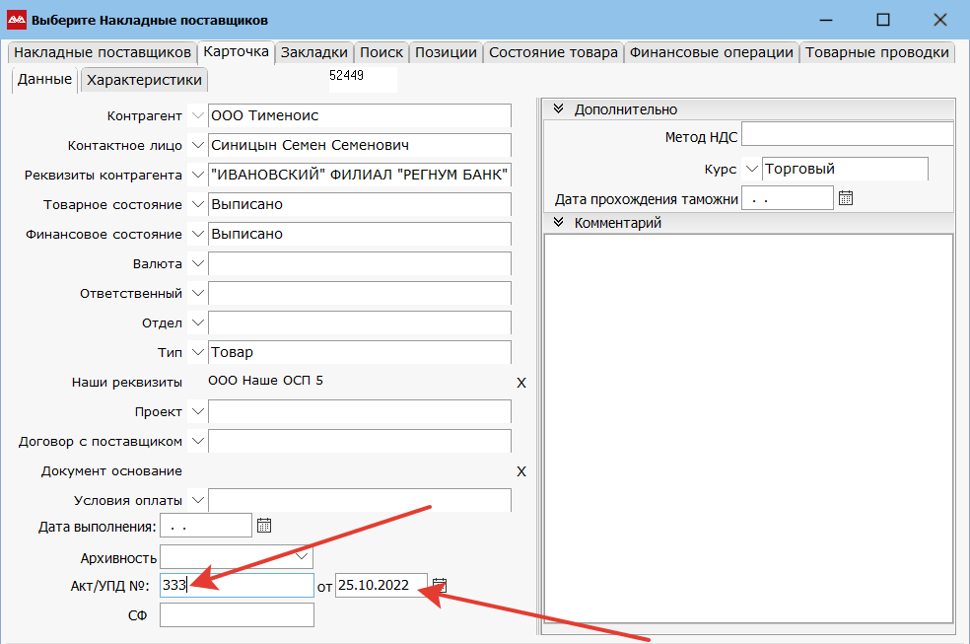
Task: Click the empty Ответственный field
Action: (x=360, y=293)
